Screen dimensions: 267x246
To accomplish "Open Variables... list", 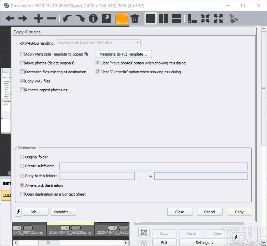I will point(63,212).
